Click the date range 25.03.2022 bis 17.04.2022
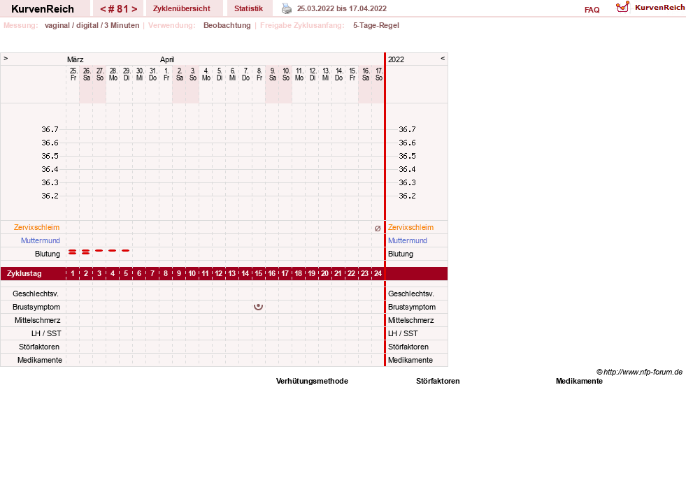This screenshot has height=492, width=686. tap(342, 9)
